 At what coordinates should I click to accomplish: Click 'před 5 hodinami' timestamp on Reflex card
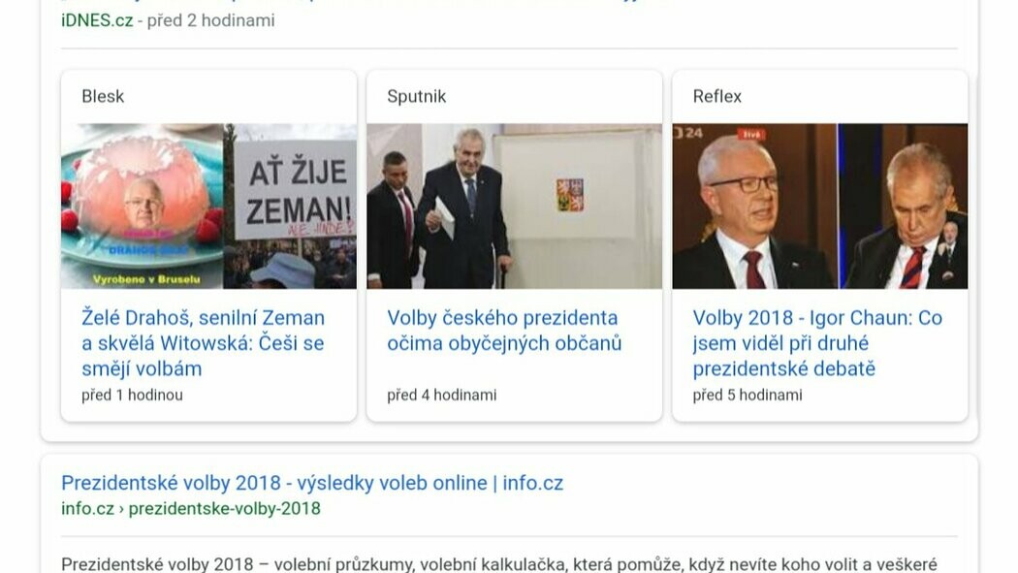748,395
